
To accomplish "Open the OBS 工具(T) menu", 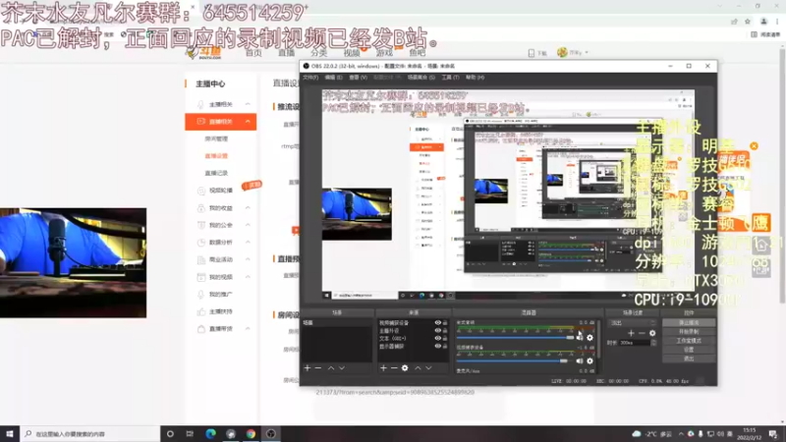I will [x=450, y=78].
